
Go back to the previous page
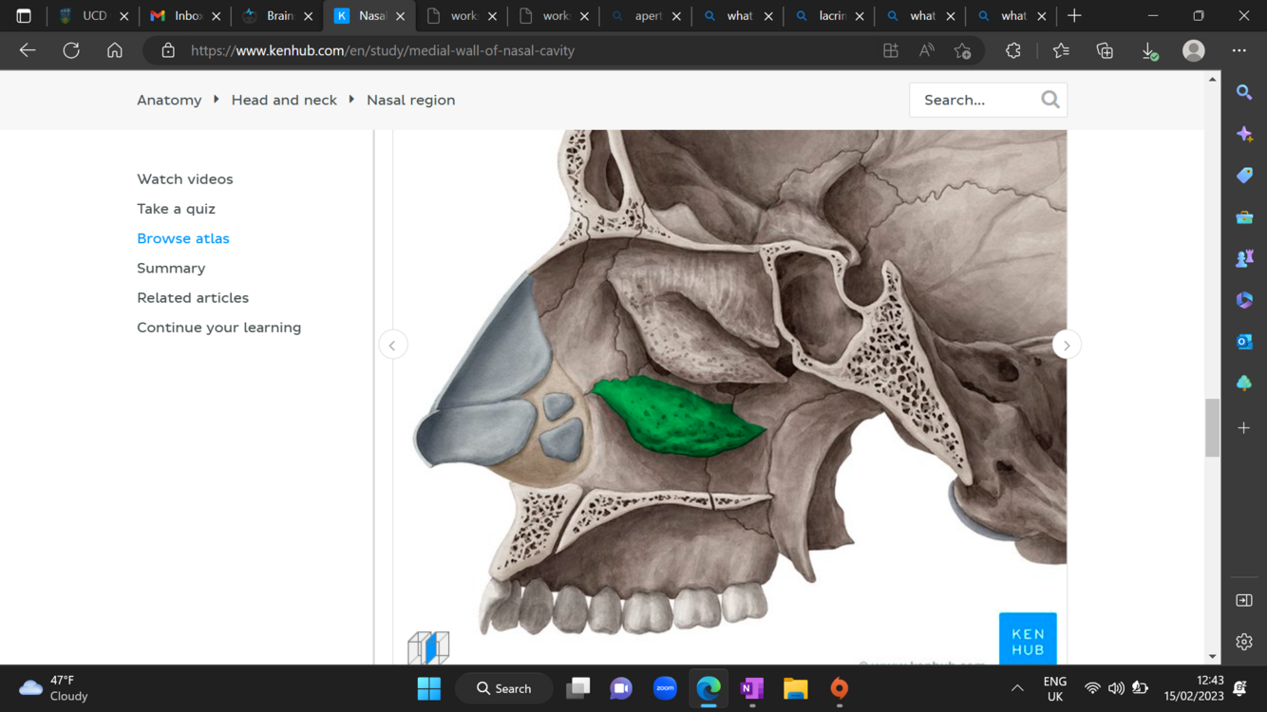click(x=28, y=50)
